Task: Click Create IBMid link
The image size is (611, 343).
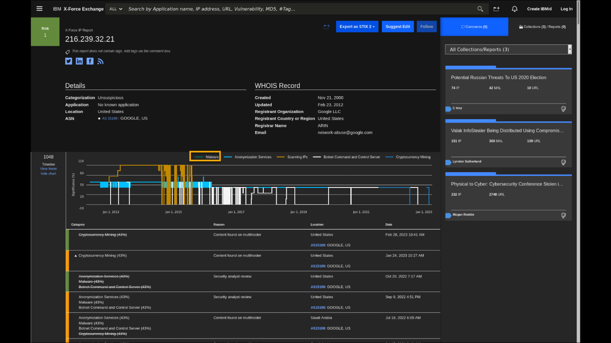Action: click(540, 9)
